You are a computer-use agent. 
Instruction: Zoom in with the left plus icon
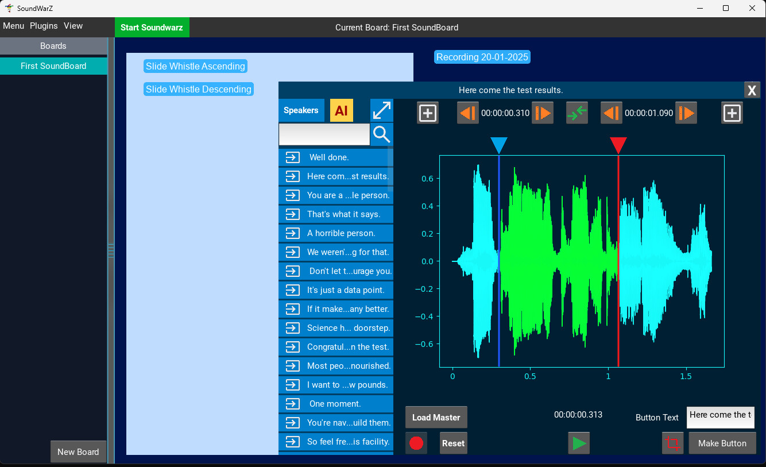[427, 113]
